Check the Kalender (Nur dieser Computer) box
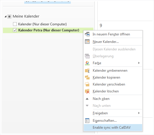 (x=15, y=24)
